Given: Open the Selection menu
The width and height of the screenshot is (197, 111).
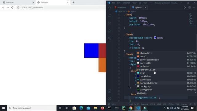Looking at the screenshot, I should (x=127, y=3).
